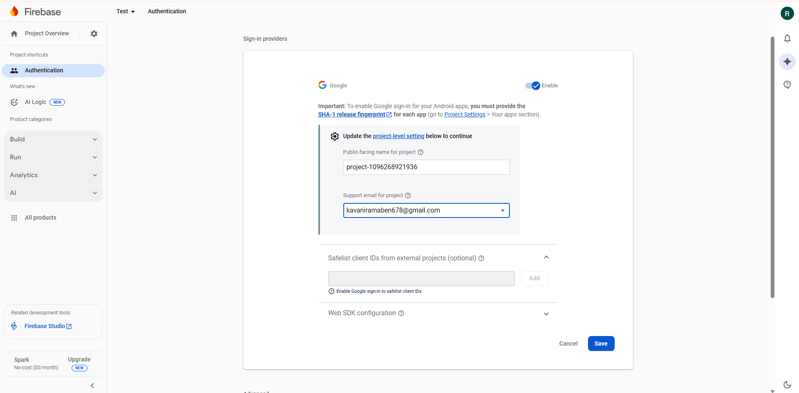This screenshot has width=799, height=393.
Task: Click the All products grid icon
Action: (x=14, y=218)
